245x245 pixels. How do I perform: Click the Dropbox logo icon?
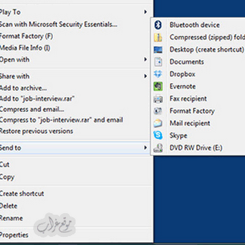(158, 74)
